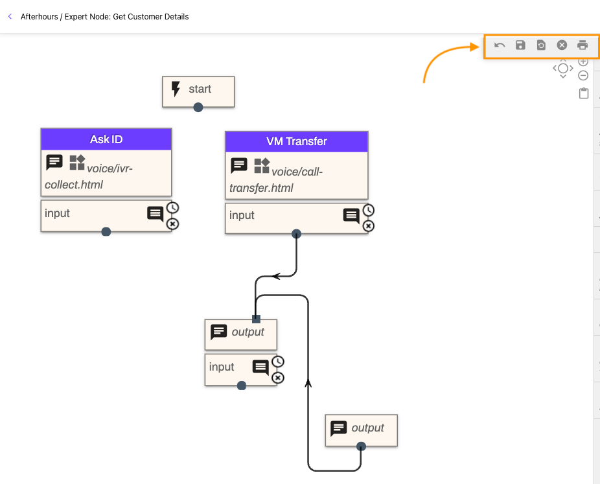Click the message icon in the middle output node
This screenshot has width=600, height=484.
tap(219, 332)
